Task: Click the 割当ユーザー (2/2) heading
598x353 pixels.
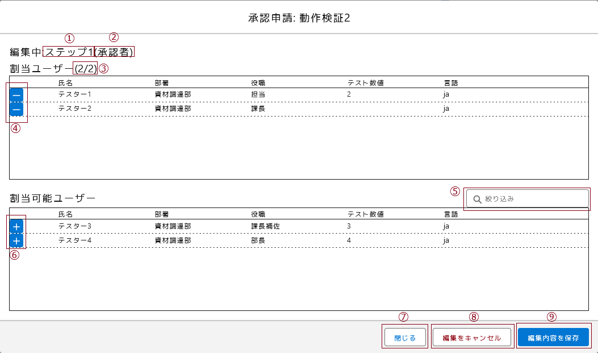Action: [53, 69]
